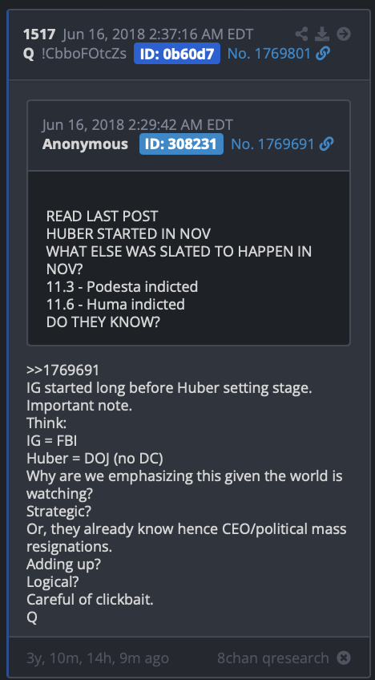Click the share icon in post header
The image size is (375, 680).
pos(302,34)
